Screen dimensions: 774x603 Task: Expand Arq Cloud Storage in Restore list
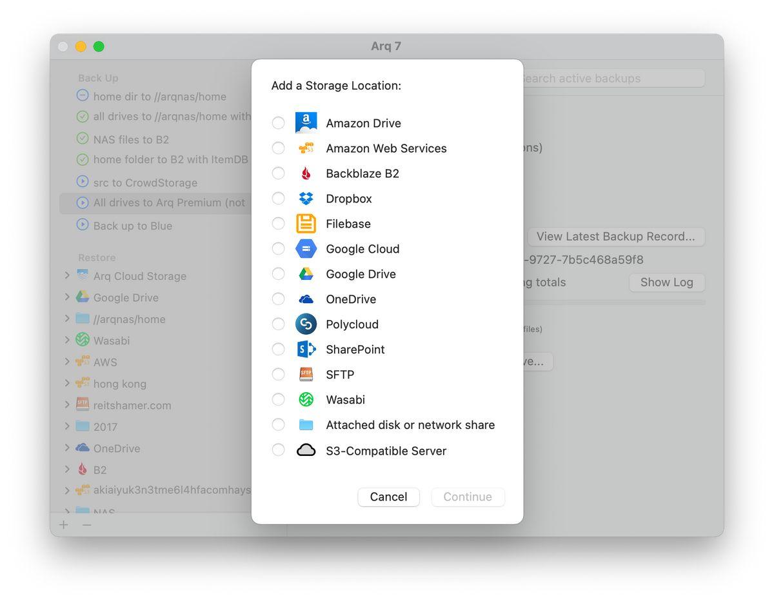pos(67,275)
